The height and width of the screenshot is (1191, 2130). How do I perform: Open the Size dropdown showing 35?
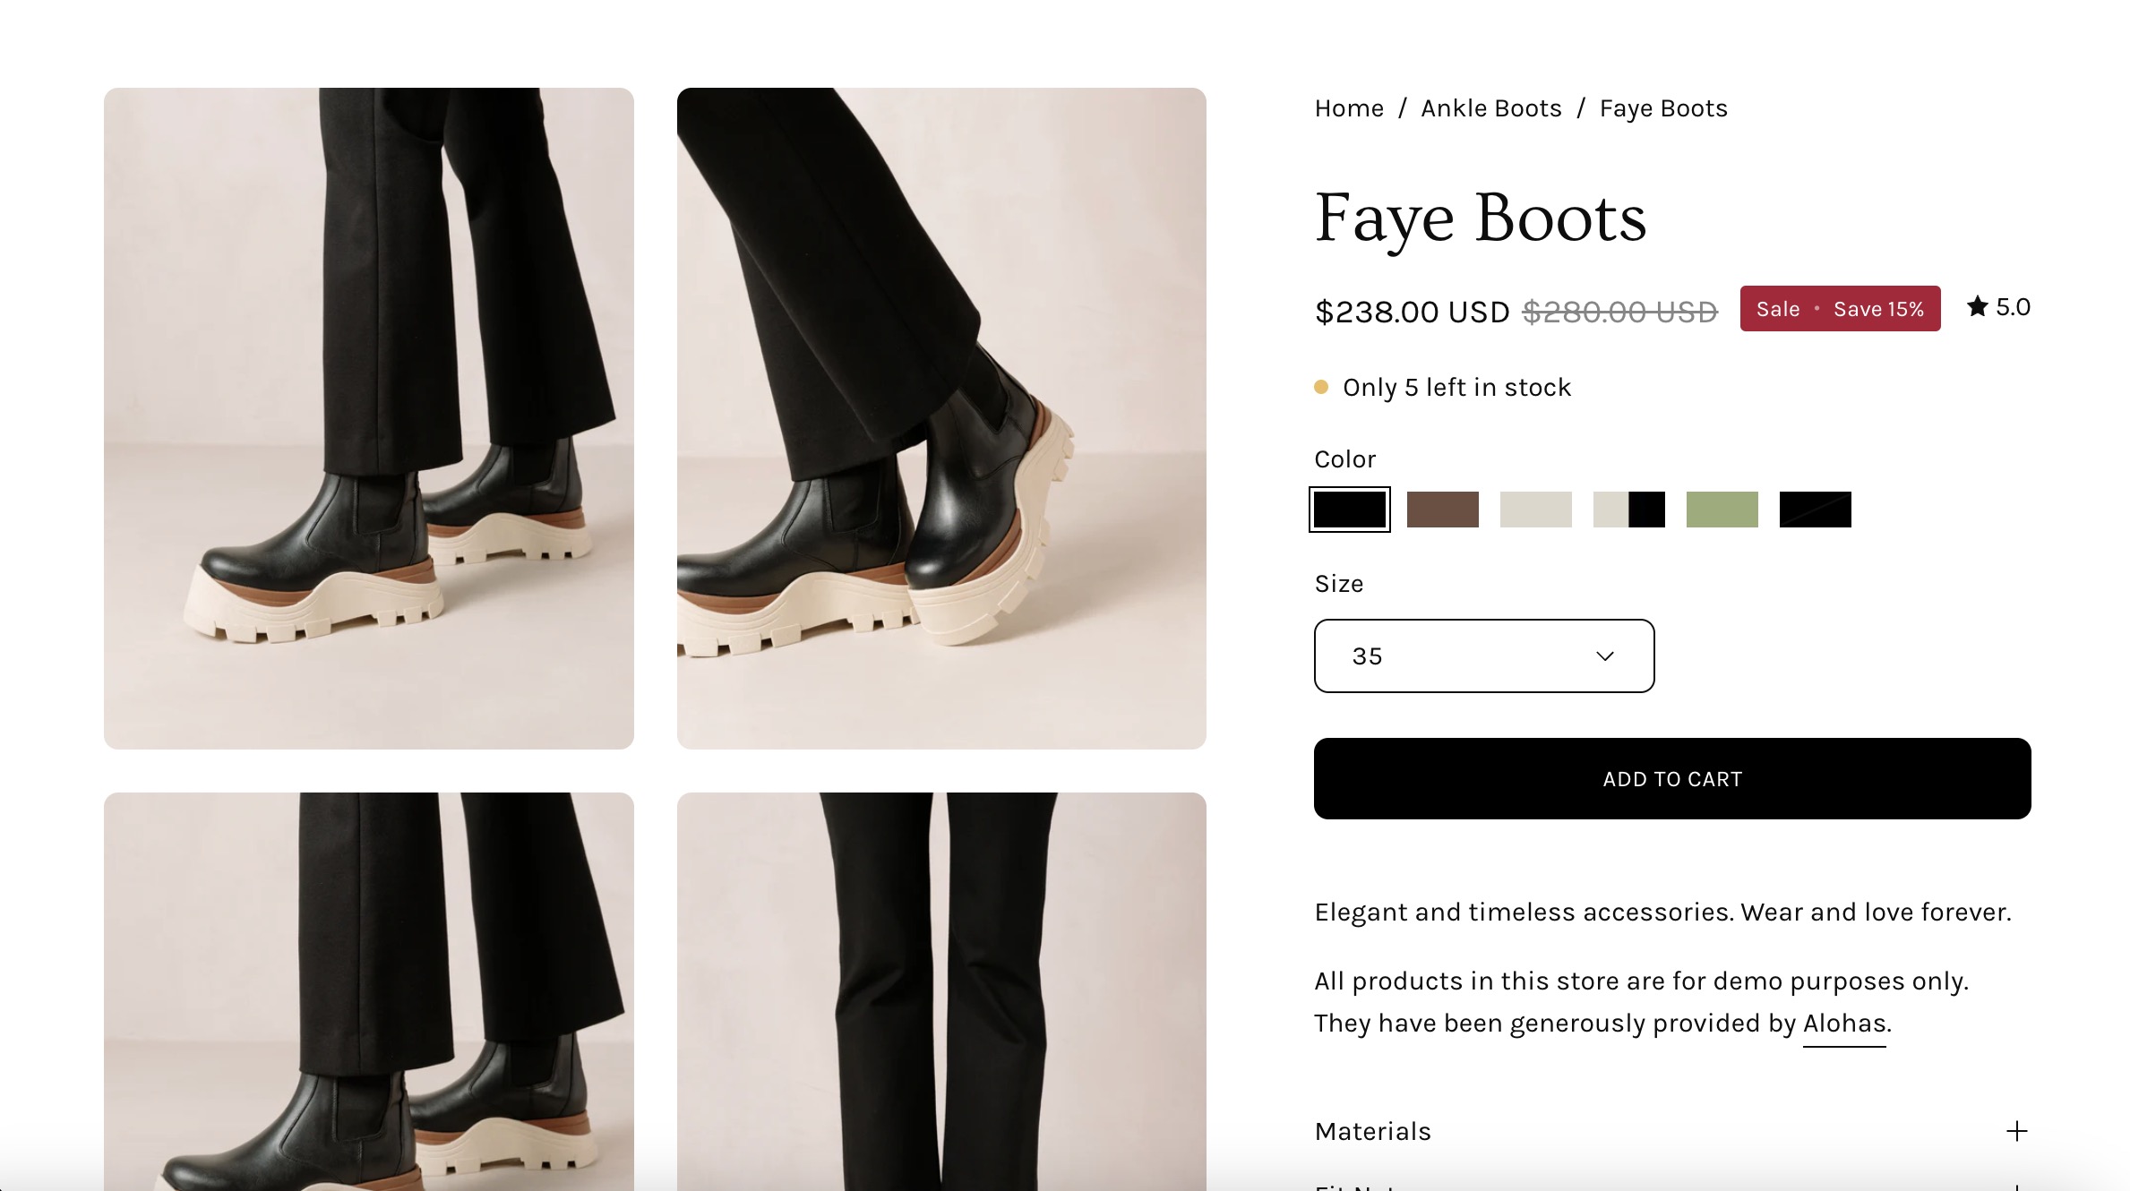tap(1483, 655)
